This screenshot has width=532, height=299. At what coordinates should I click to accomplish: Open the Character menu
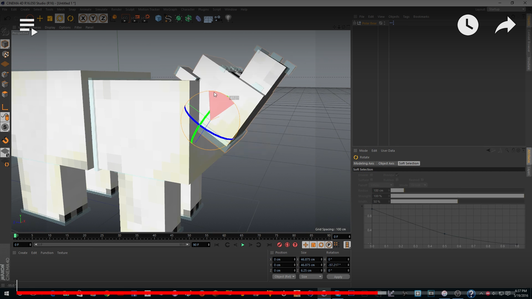coord(188,9)
